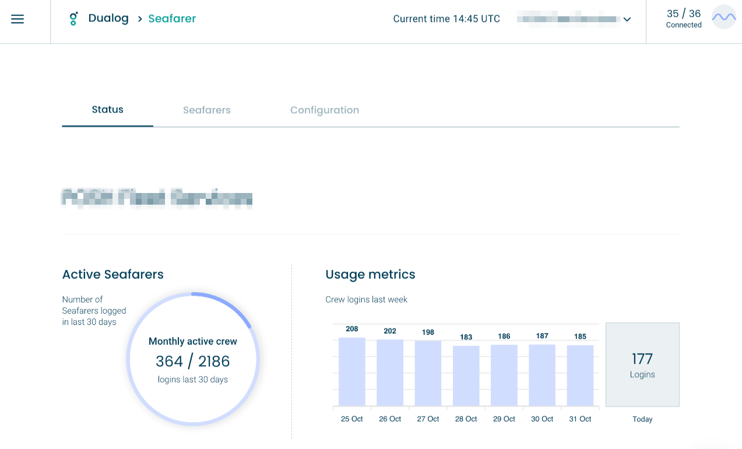Image resolution: width=742 pixels, height=449 pixels.
Task: Select the 30 Oct logins bar
Action: pyautogui.click(x=542, y=376)
